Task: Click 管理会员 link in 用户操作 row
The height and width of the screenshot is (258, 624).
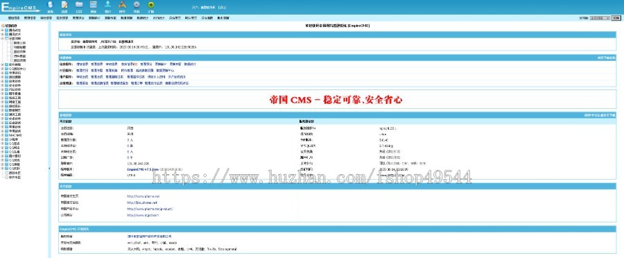Action: coord(96,76)
